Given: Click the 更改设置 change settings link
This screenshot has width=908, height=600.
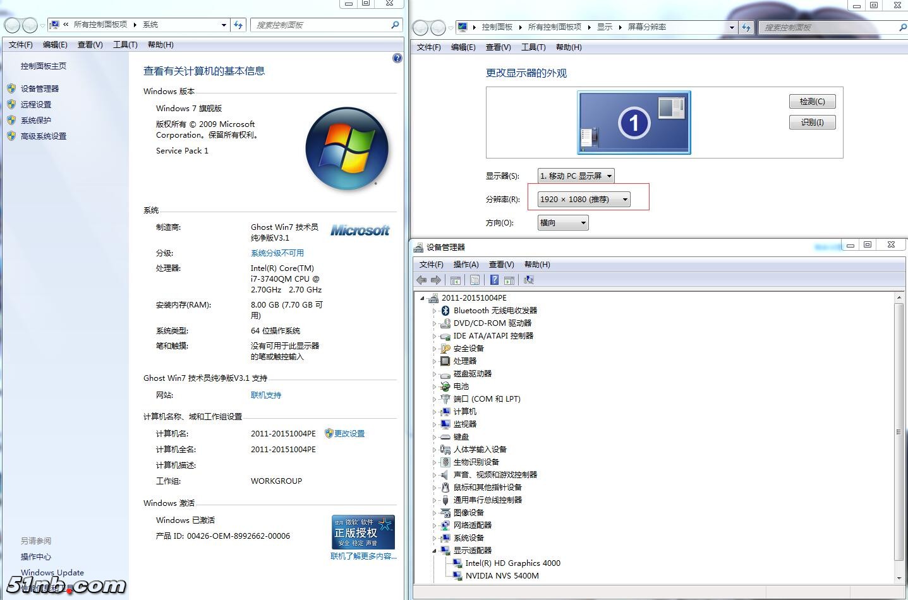Looking at the screenshot, I should click(x=349, y=434).
